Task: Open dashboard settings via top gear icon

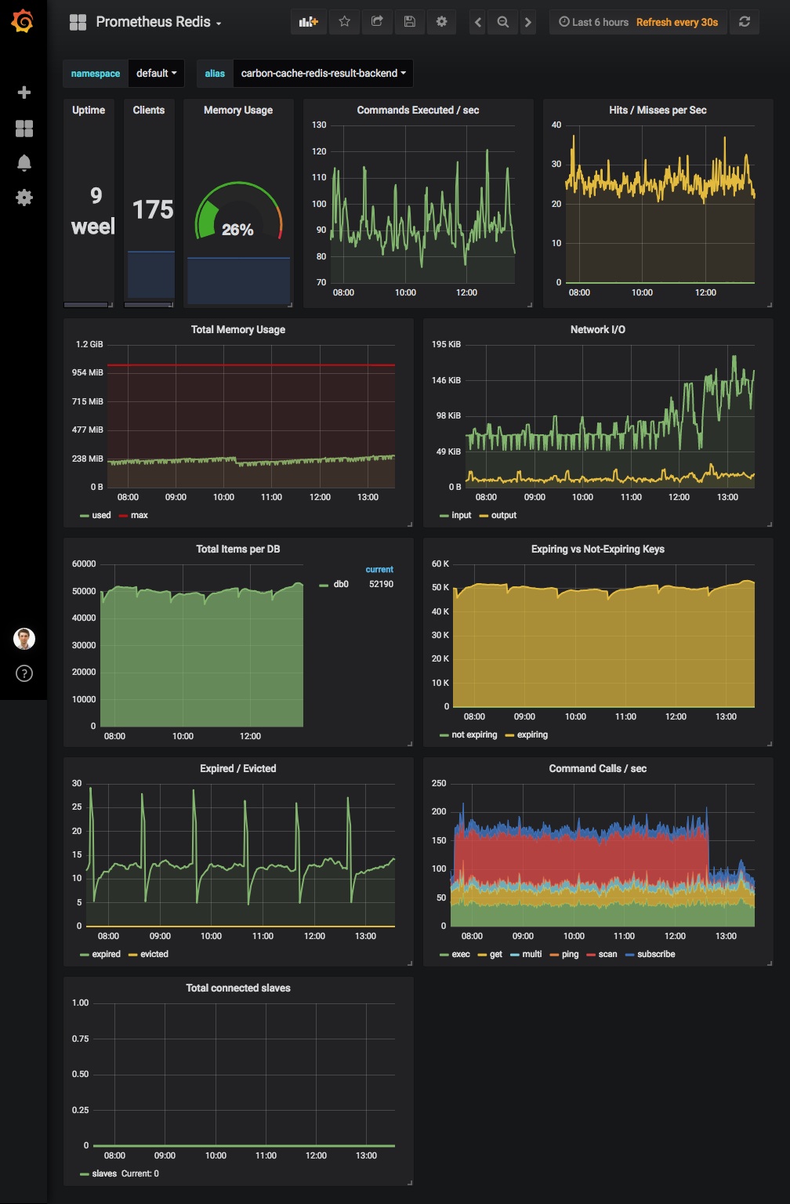Action: 441,22
